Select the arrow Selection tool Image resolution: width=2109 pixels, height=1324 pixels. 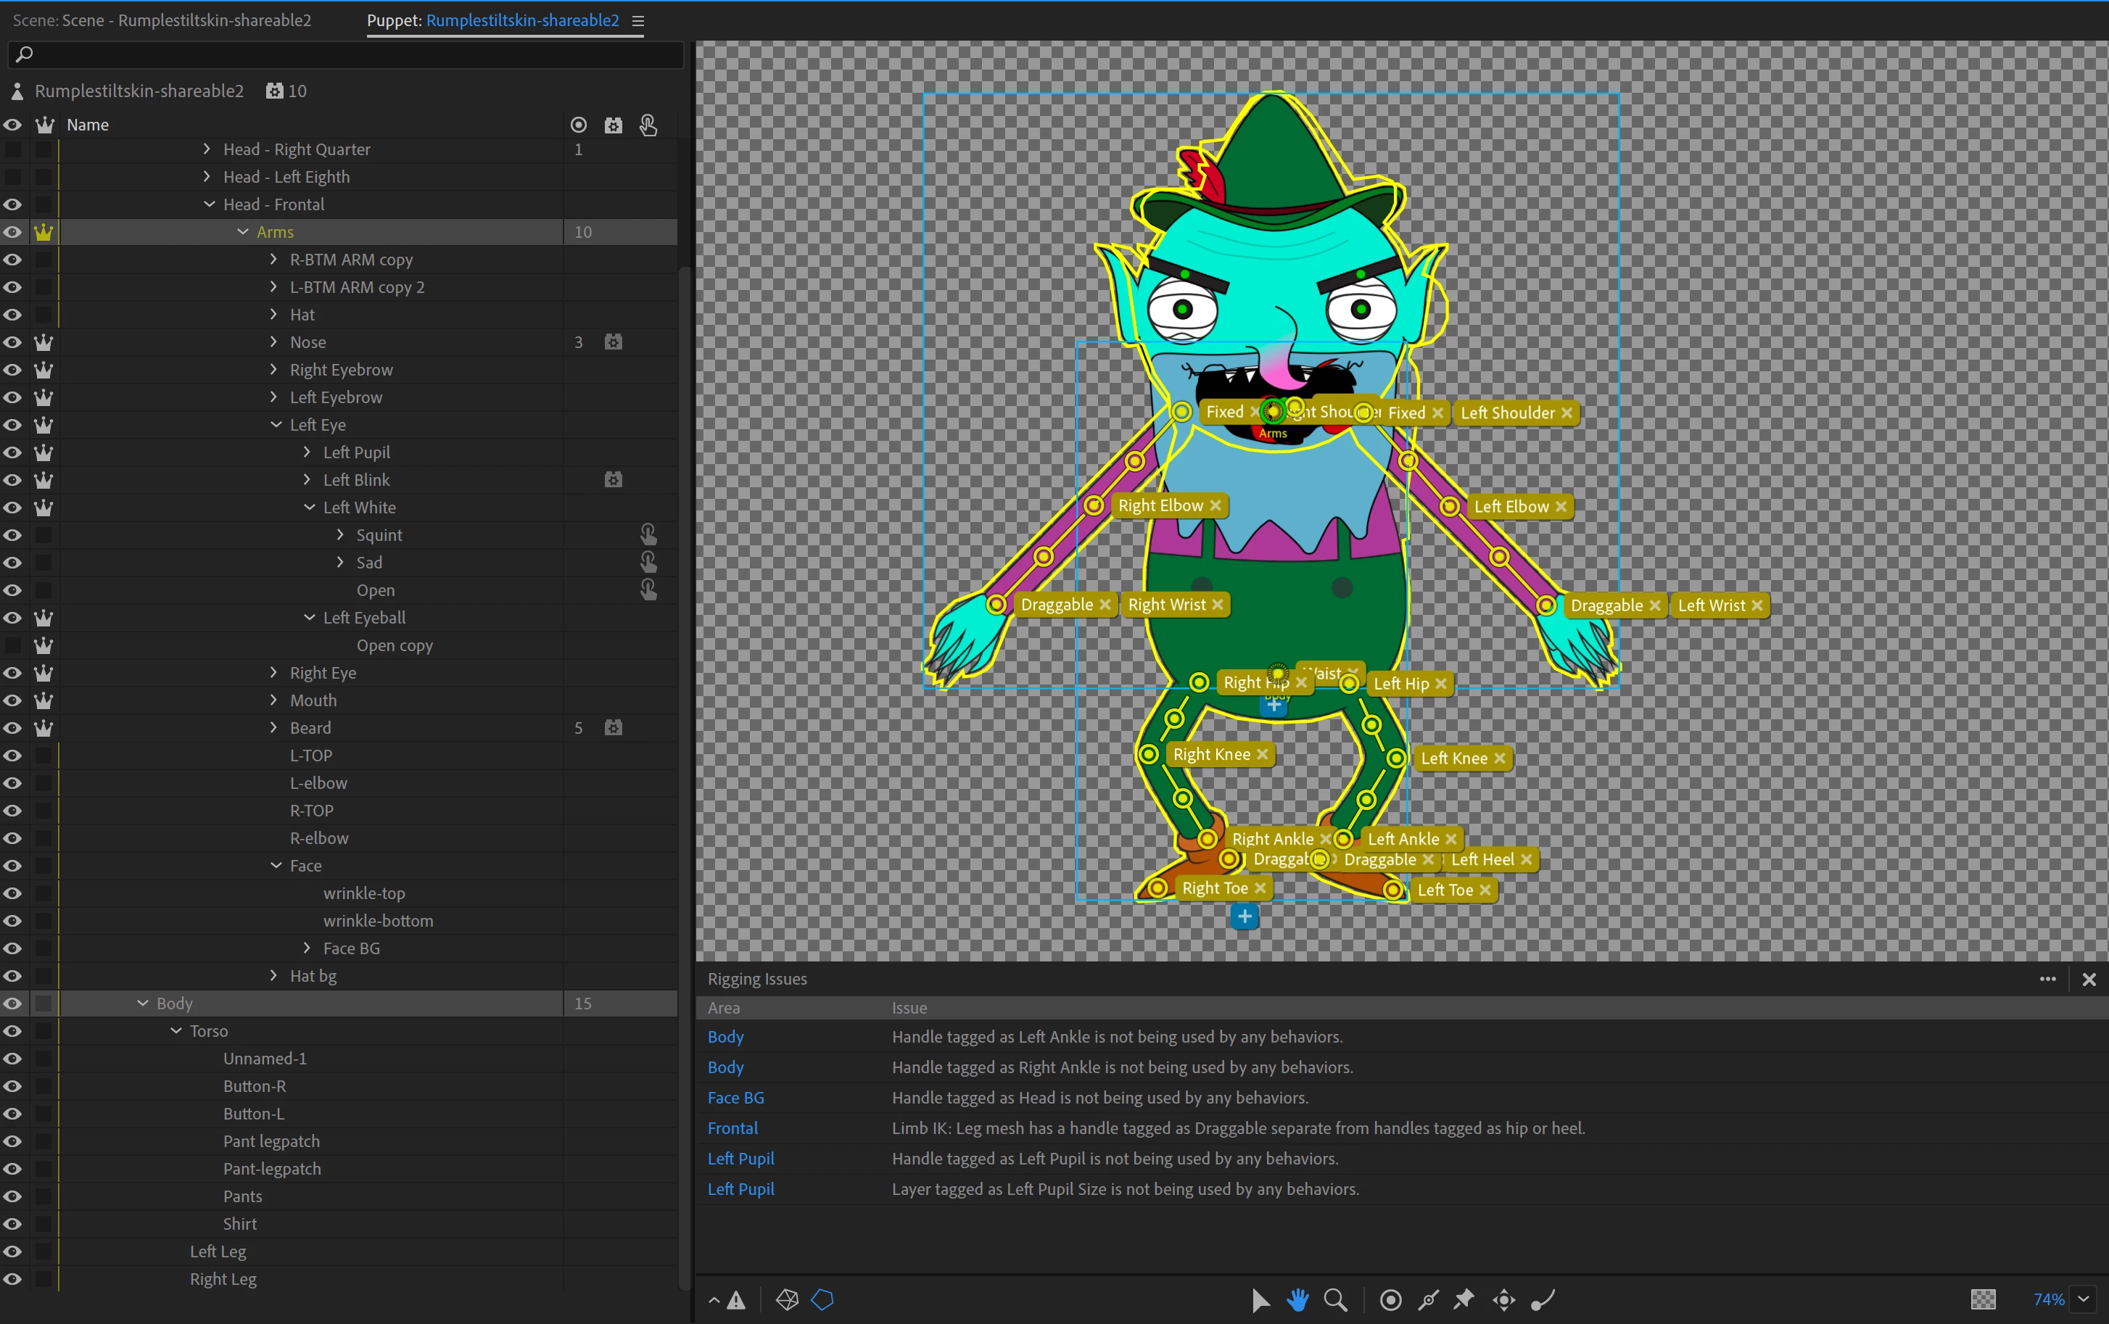(1260, 1299)
